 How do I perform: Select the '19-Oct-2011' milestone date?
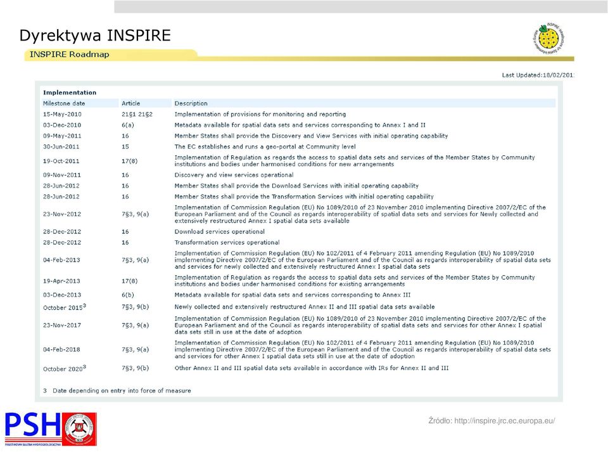(x=61, y=161)
